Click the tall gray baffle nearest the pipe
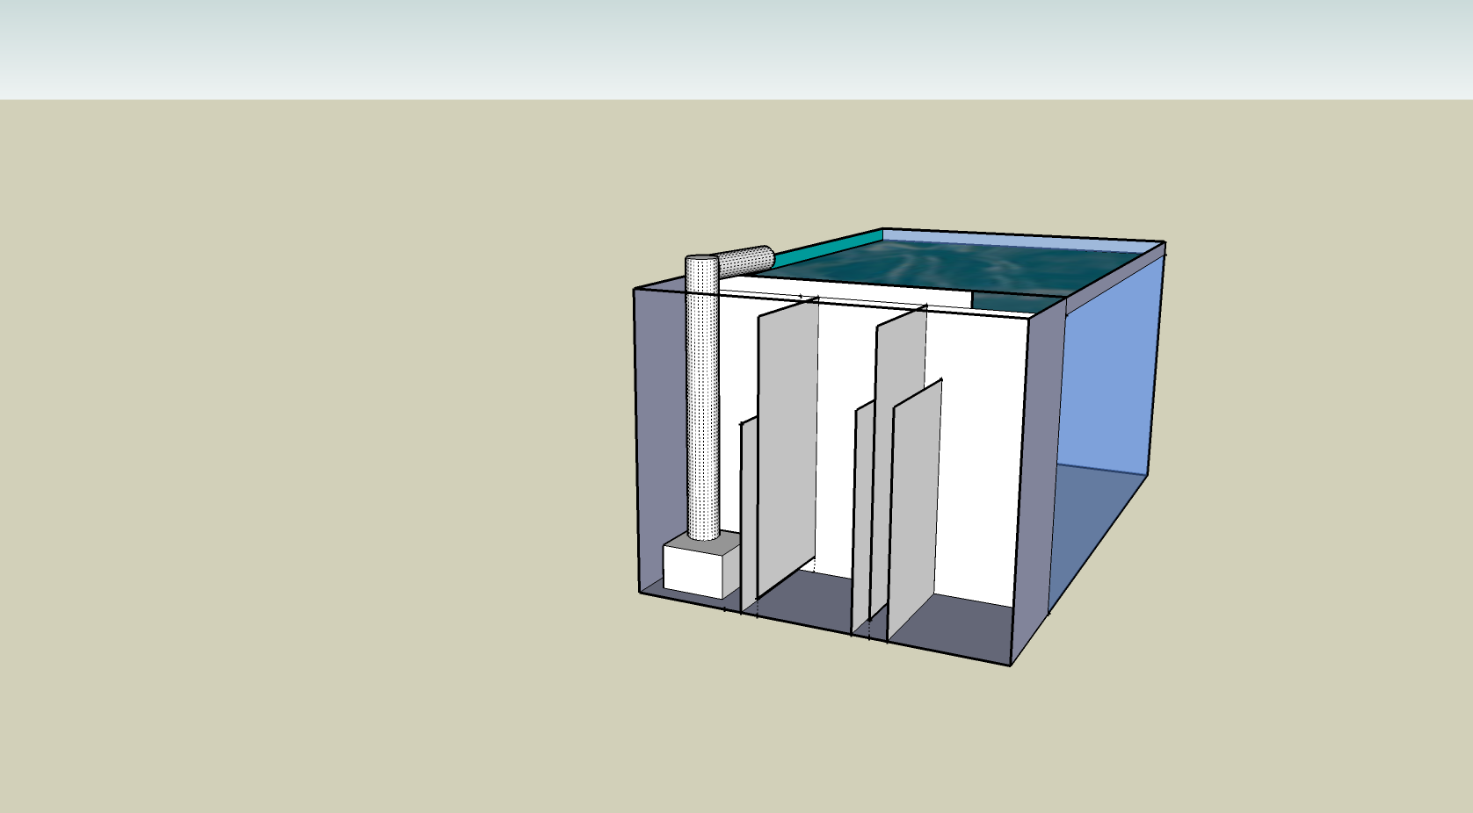1473x813 pixels. click(x=787, y=439)
